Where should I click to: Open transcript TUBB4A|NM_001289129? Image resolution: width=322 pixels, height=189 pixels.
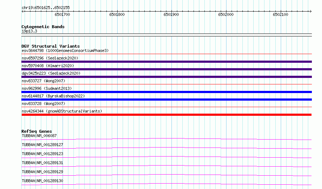click(42, 172)
